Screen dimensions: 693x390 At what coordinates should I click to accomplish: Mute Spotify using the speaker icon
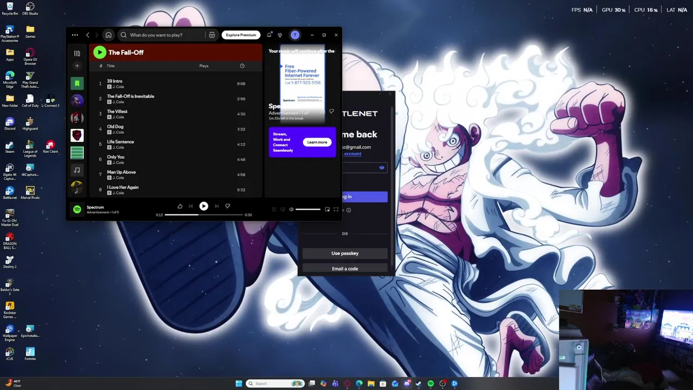(291, 209)
